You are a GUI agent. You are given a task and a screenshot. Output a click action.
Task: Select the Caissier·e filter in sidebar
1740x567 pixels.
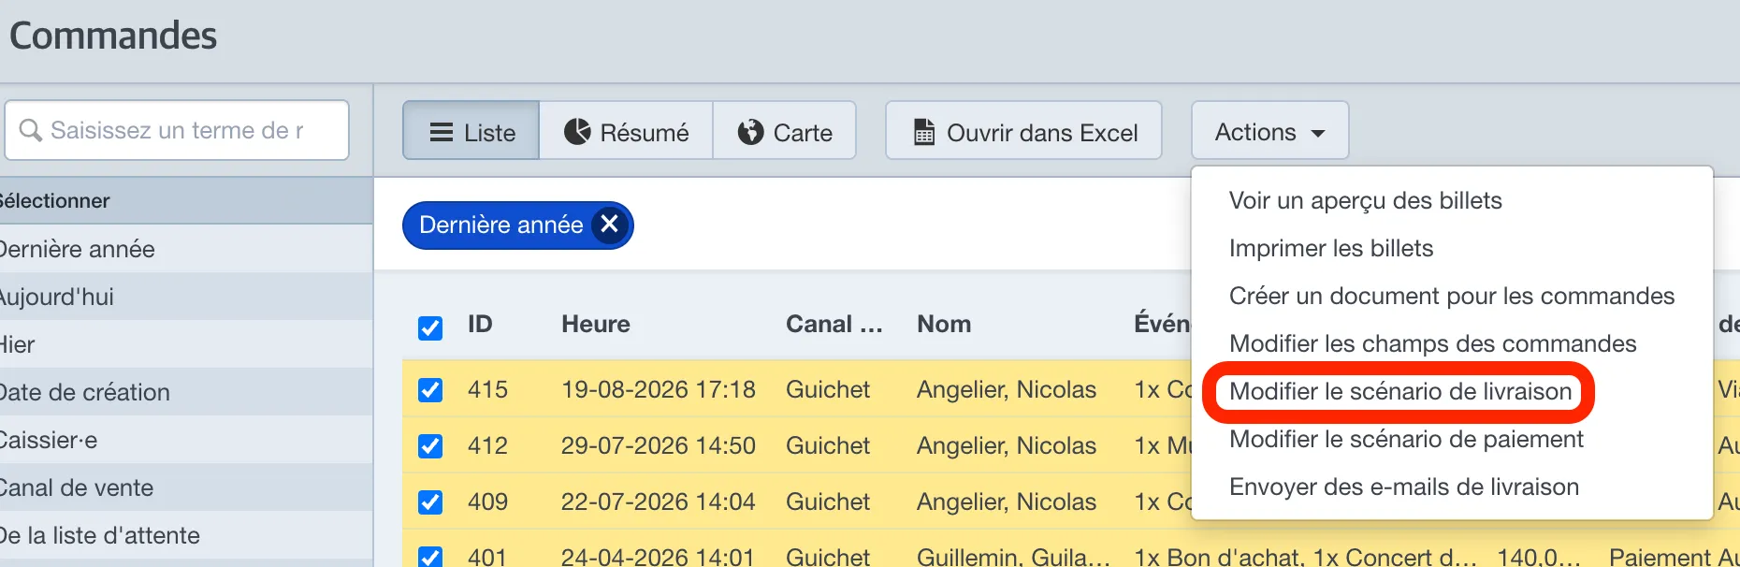pyautogui.click(x=186, y=440)
